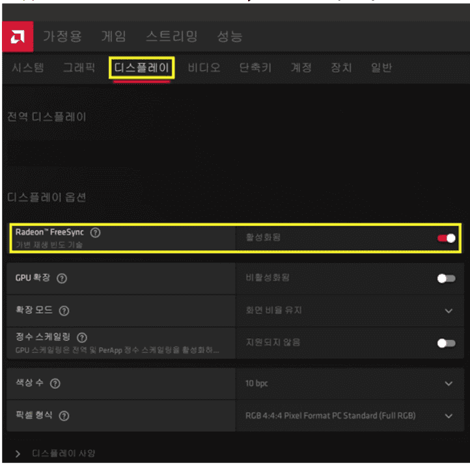Go to the 성능 main tab
Screen dimensions: 470x465
coord(230,36)
